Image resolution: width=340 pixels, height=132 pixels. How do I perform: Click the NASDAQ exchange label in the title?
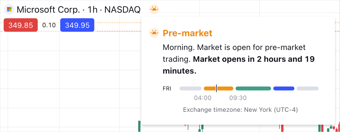tap(122, 10)
